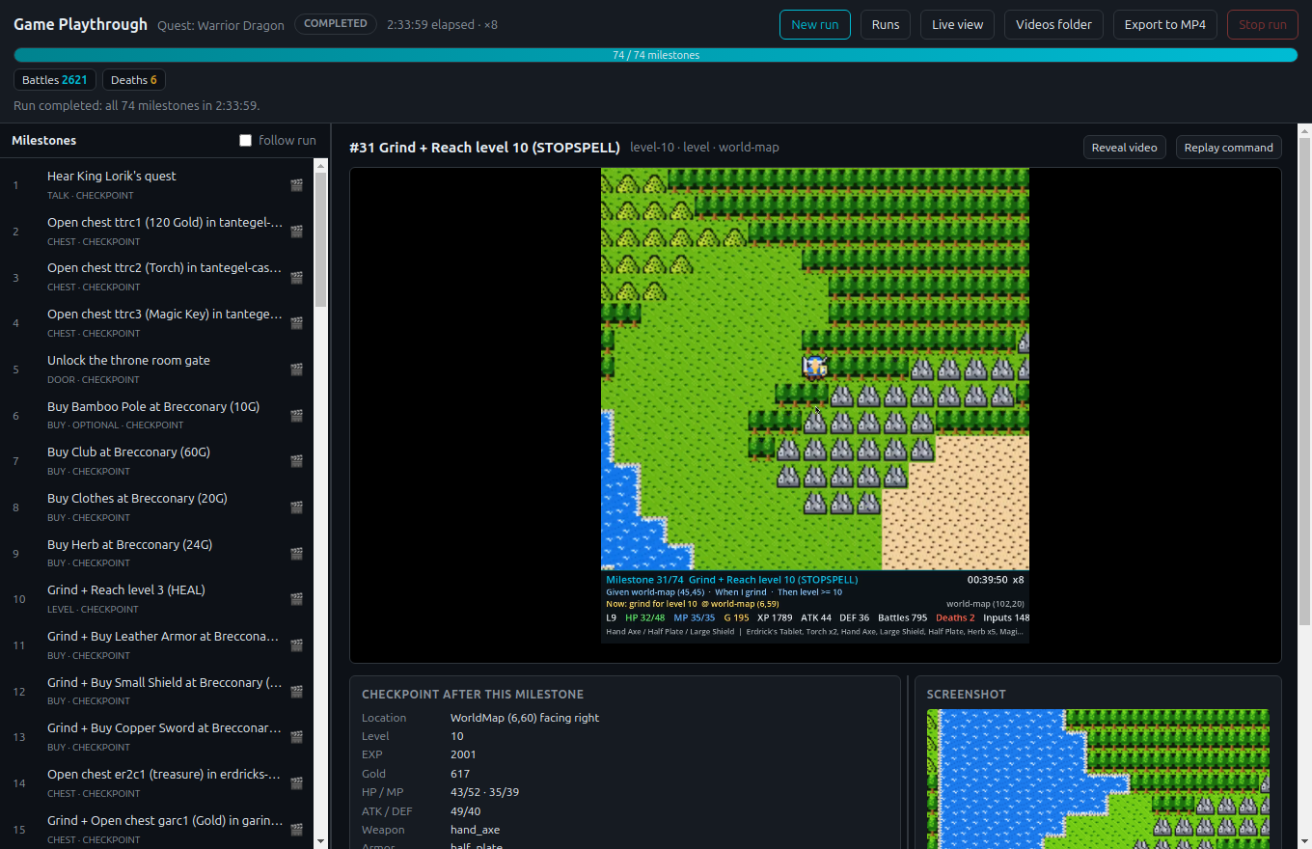The height and width of the screenshot is (849, 1312).
Task: Open the Videos folder
Action: pyautogui.click(x=1053, y=24)
